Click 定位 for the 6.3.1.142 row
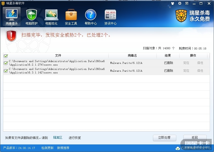Screen dimensions: 214x152 [x=186, y=71]
